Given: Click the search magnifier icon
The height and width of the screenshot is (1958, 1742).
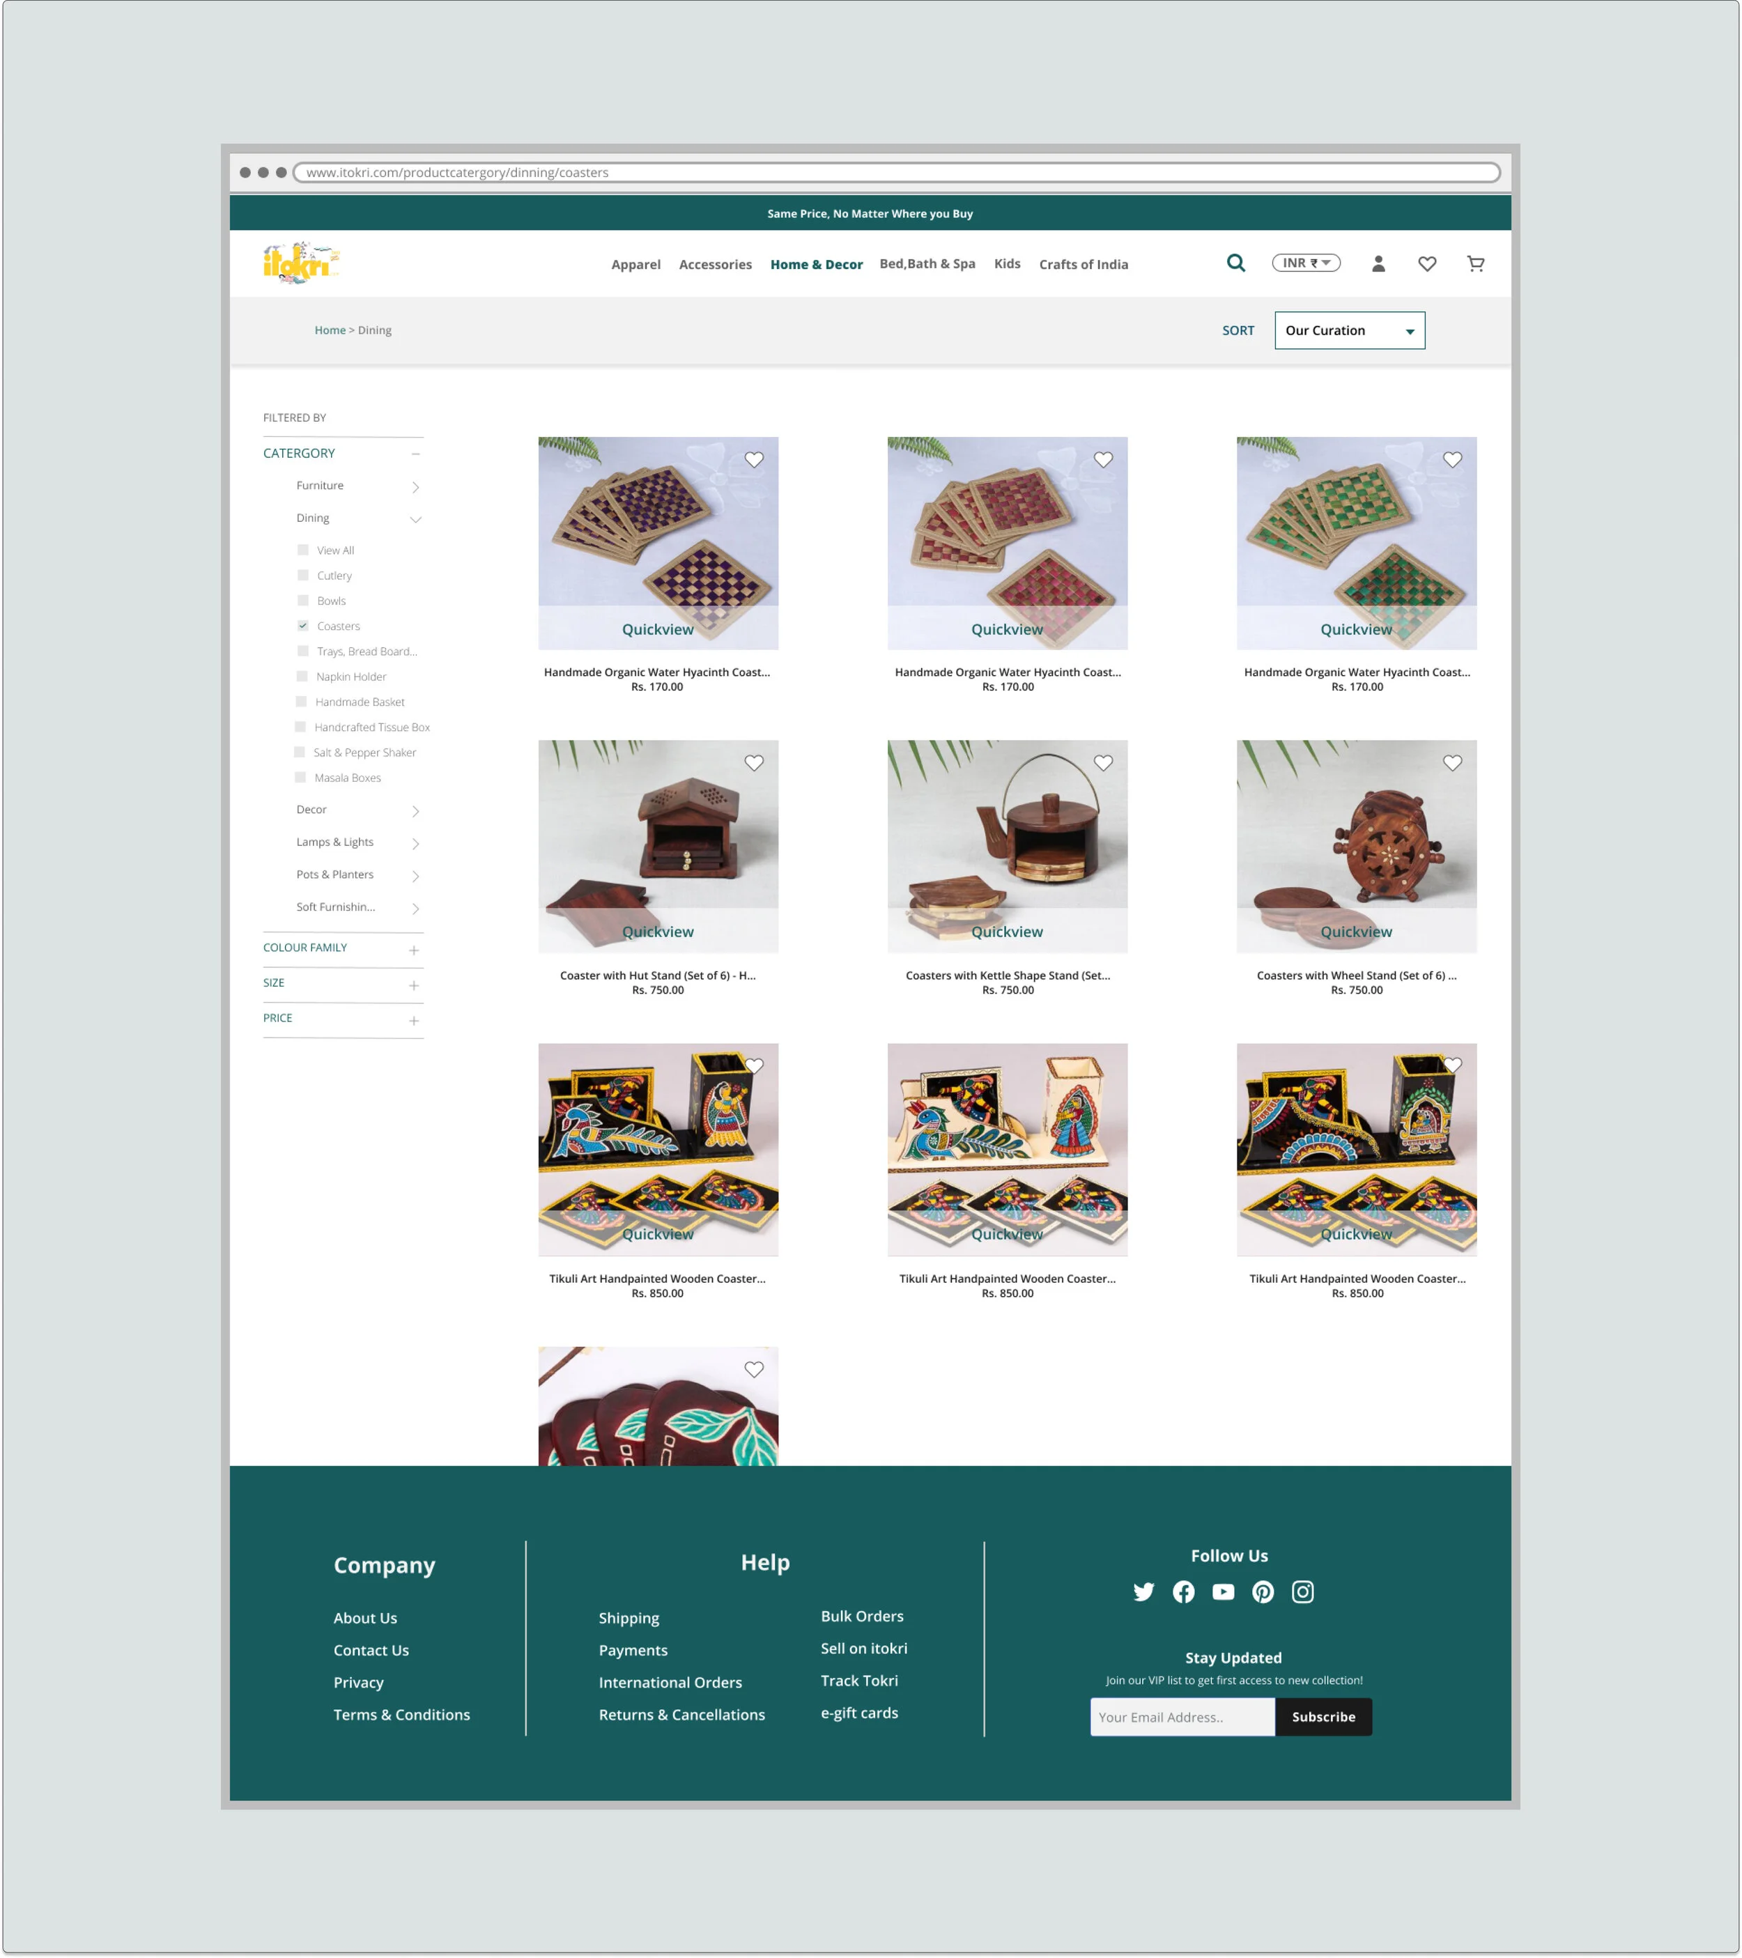Looking at the screenshot, I should click(1235, 263).
